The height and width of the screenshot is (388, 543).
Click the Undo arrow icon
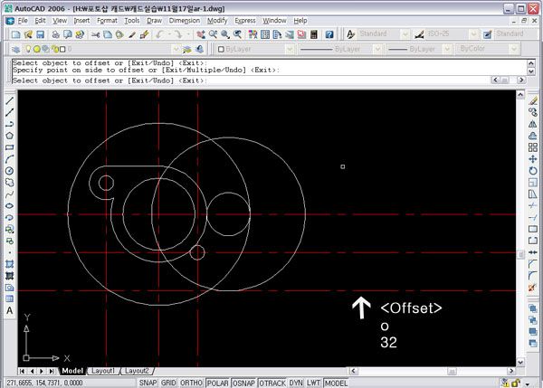159,34
